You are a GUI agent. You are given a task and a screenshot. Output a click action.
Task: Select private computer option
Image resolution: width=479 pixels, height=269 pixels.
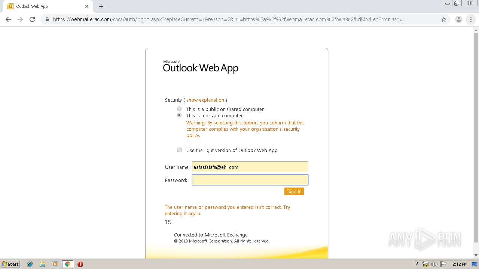pyautogui.click(x=179, y=115)
